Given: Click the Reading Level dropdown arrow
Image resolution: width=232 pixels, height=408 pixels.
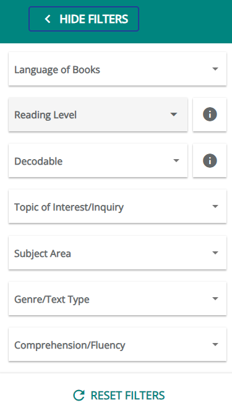Looking at the screenshot, I should pos(174,115).
